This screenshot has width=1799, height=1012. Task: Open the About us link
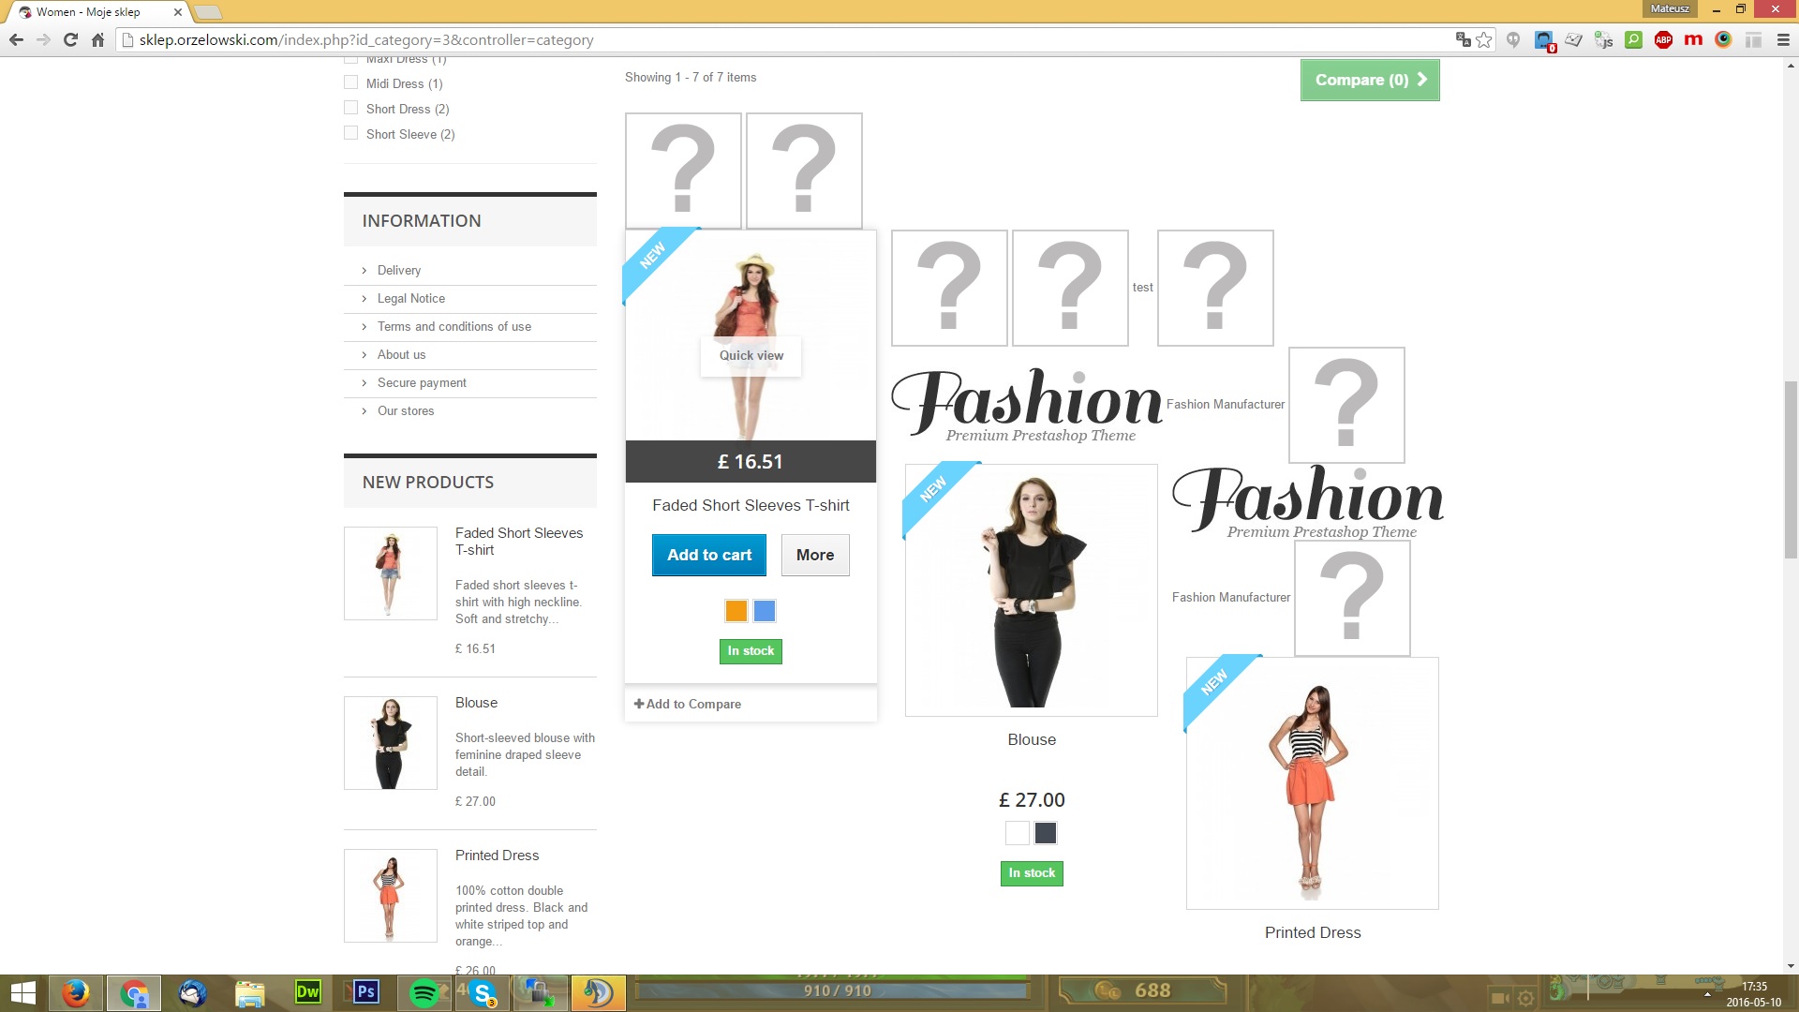(401, 354)
